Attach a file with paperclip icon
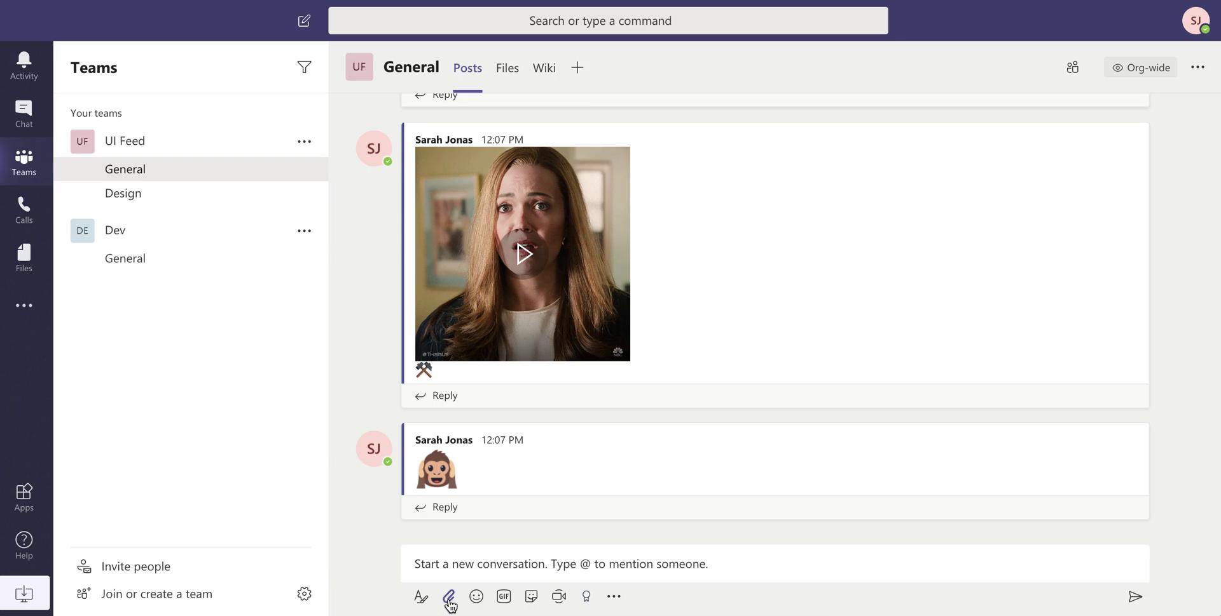1221x616 pixels. pos(448,596)
